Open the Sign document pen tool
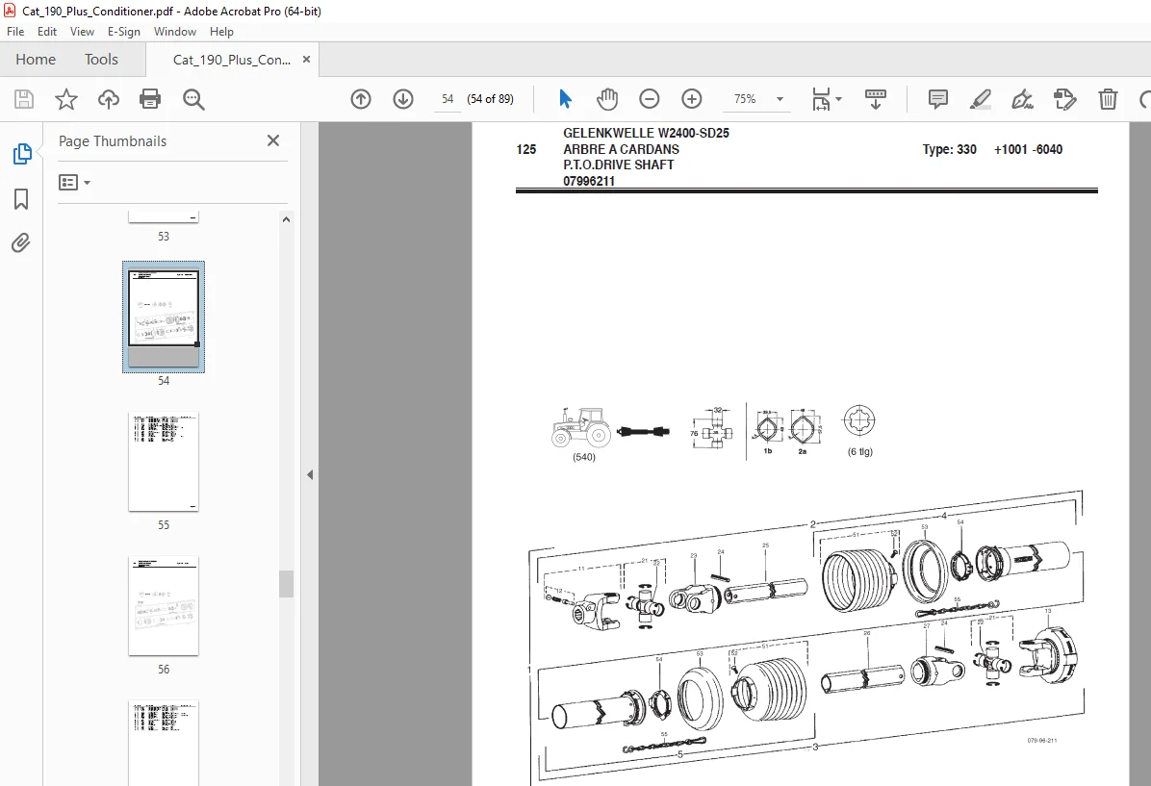 tap(1023, 99)
